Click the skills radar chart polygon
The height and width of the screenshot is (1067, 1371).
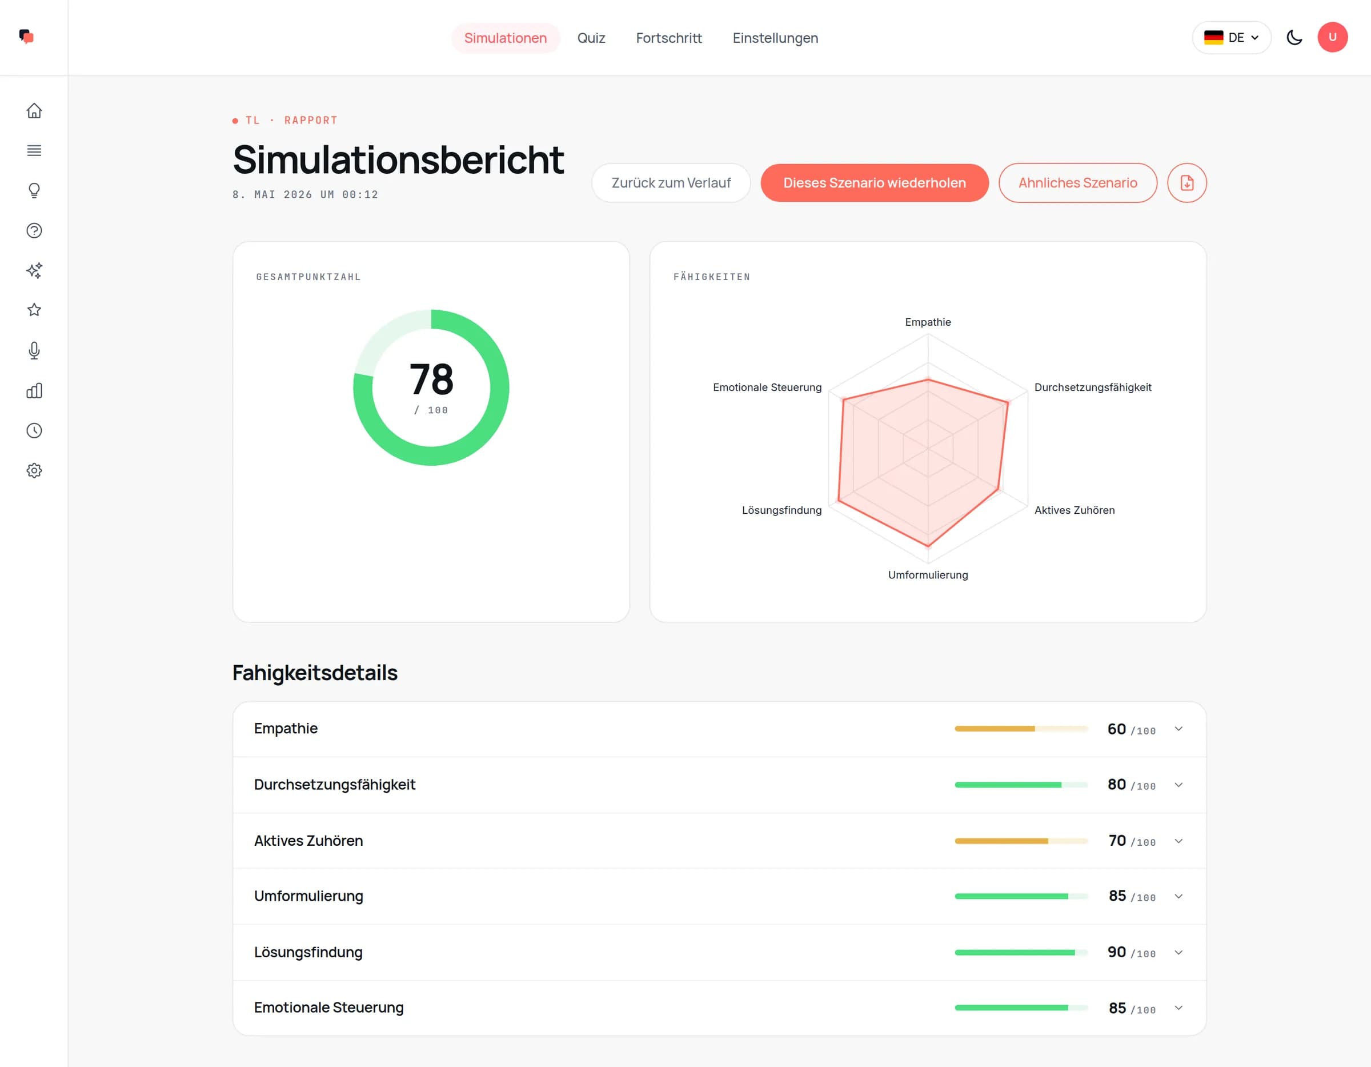tap(923, 462)
